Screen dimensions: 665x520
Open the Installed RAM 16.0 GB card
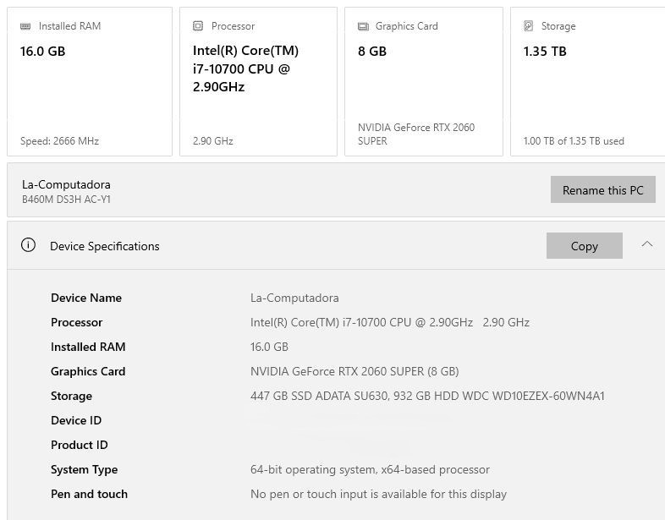point(90,82)
